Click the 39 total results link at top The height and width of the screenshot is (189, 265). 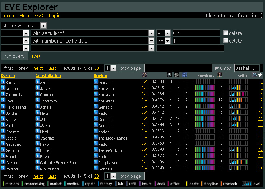(96, 68)
